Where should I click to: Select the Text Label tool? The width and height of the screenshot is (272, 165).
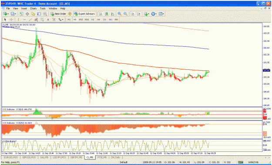54,20
